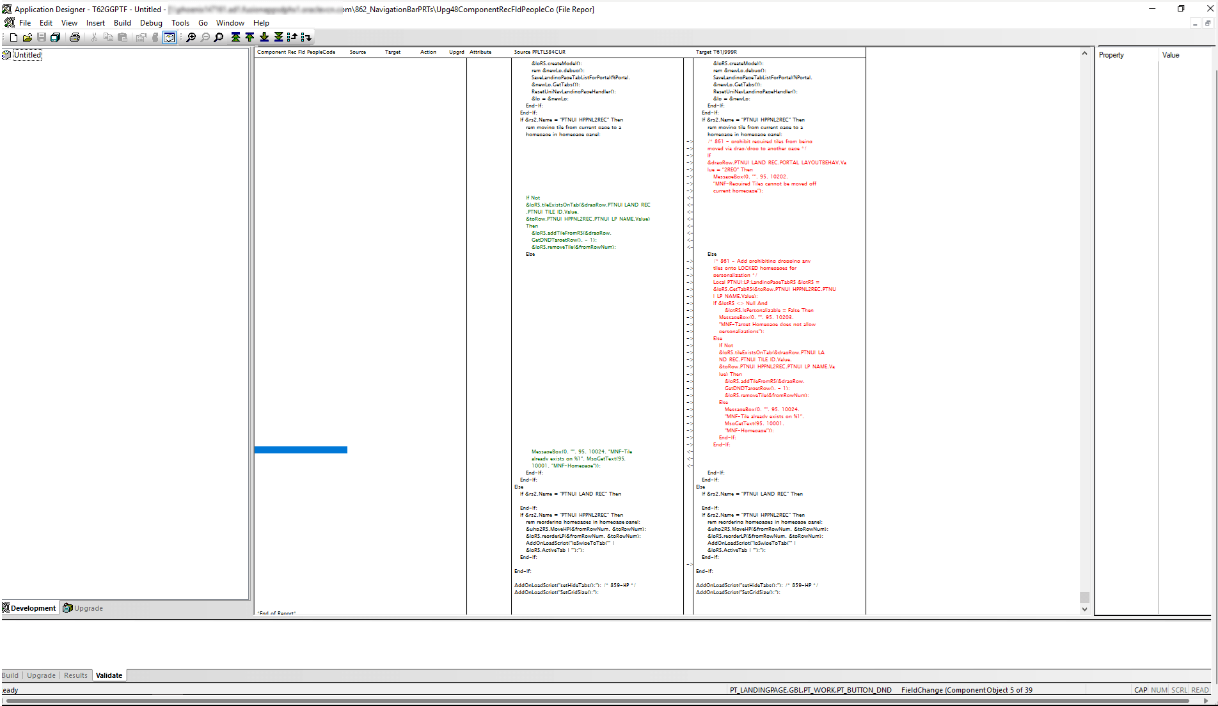Viewport: 1218px width, 706px height.
Task: Click the highlighted compare report view icon
Action: (x=170, y=37)
